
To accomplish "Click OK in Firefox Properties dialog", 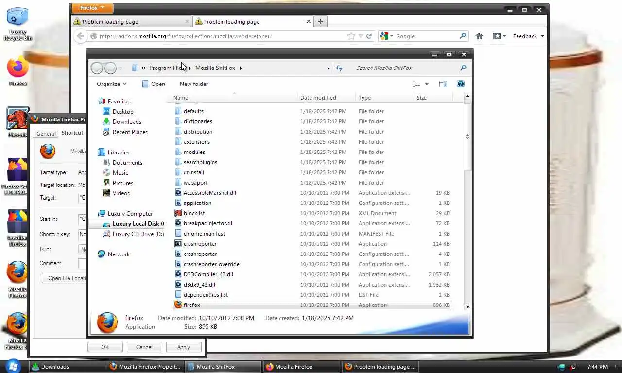I will 105,347.
